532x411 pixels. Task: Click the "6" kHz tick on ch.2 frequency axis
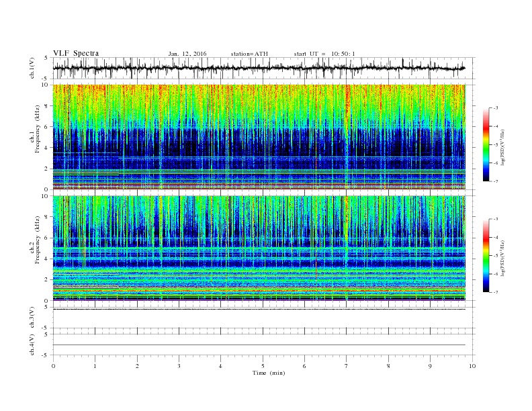point(47,238)
